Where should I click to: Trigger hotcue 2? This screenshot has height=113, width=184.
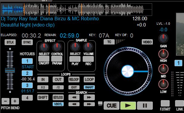(x=27, y=73)
